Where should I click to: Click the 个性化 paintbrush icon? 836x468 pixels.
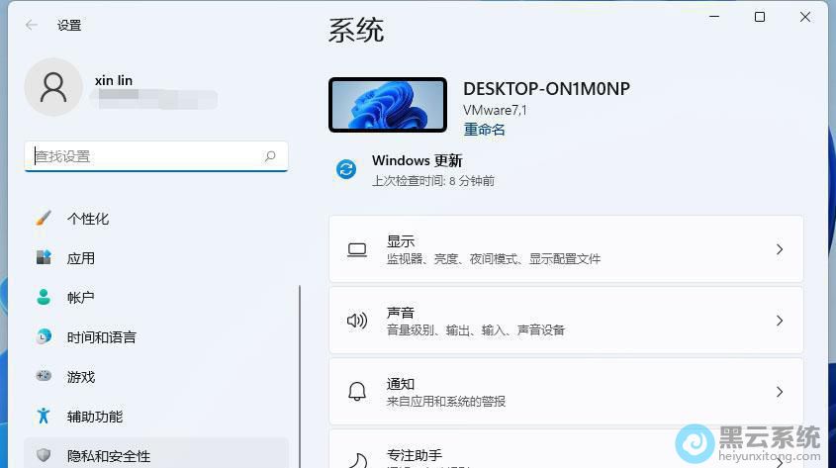44,219
